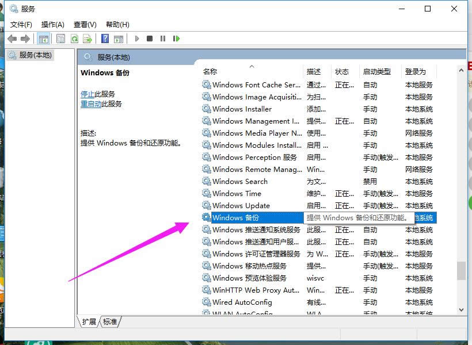Click the Forward arrow in the toolbar
Image resolution: width=472 pixels, height=345 pixels.
click(25, 38)
